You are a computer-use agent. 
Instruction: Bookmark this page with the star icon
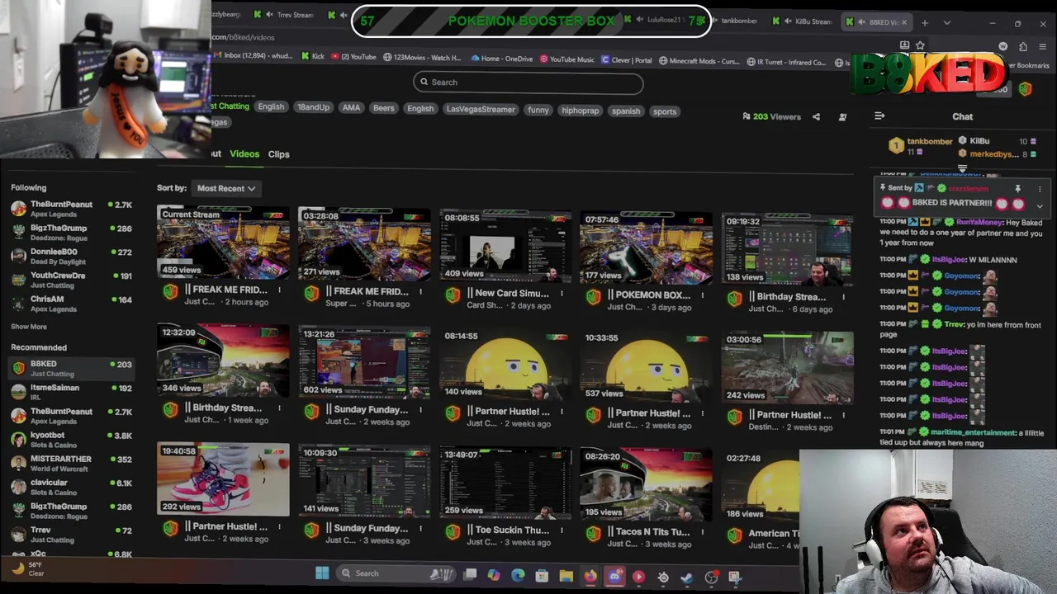click(920, 46)
